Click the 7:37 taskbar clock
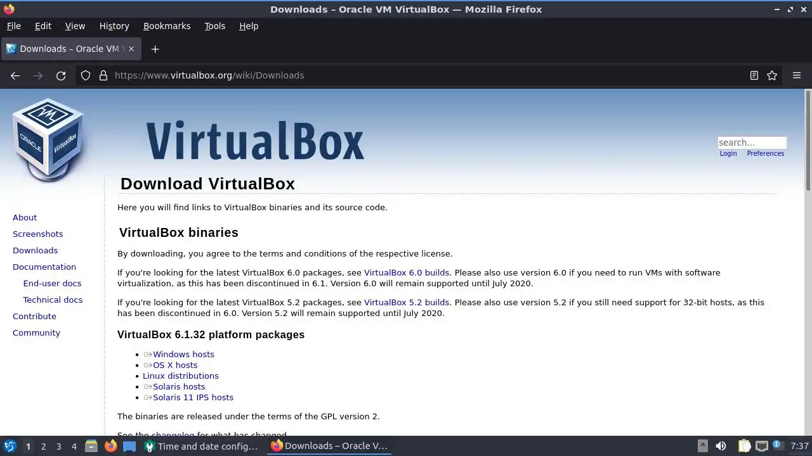Screen dimensions: 812x456 coord(799,446)
